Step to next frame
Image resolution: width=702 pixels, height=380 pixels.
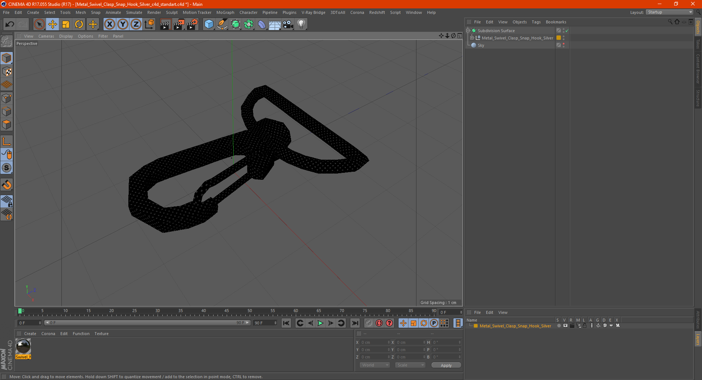tap(331, 323)
